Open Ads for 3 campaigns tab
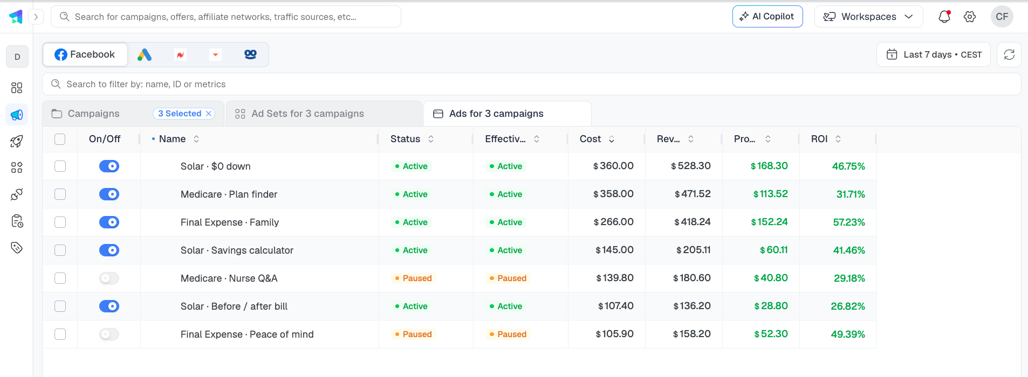The width and height of the screenshot is (1028, 377). [507, 114]
